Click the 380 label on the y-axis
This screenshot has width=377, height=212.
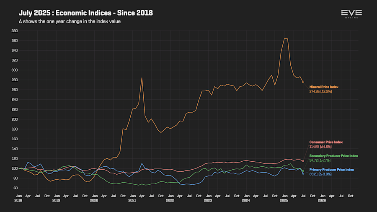pos(14,31)
